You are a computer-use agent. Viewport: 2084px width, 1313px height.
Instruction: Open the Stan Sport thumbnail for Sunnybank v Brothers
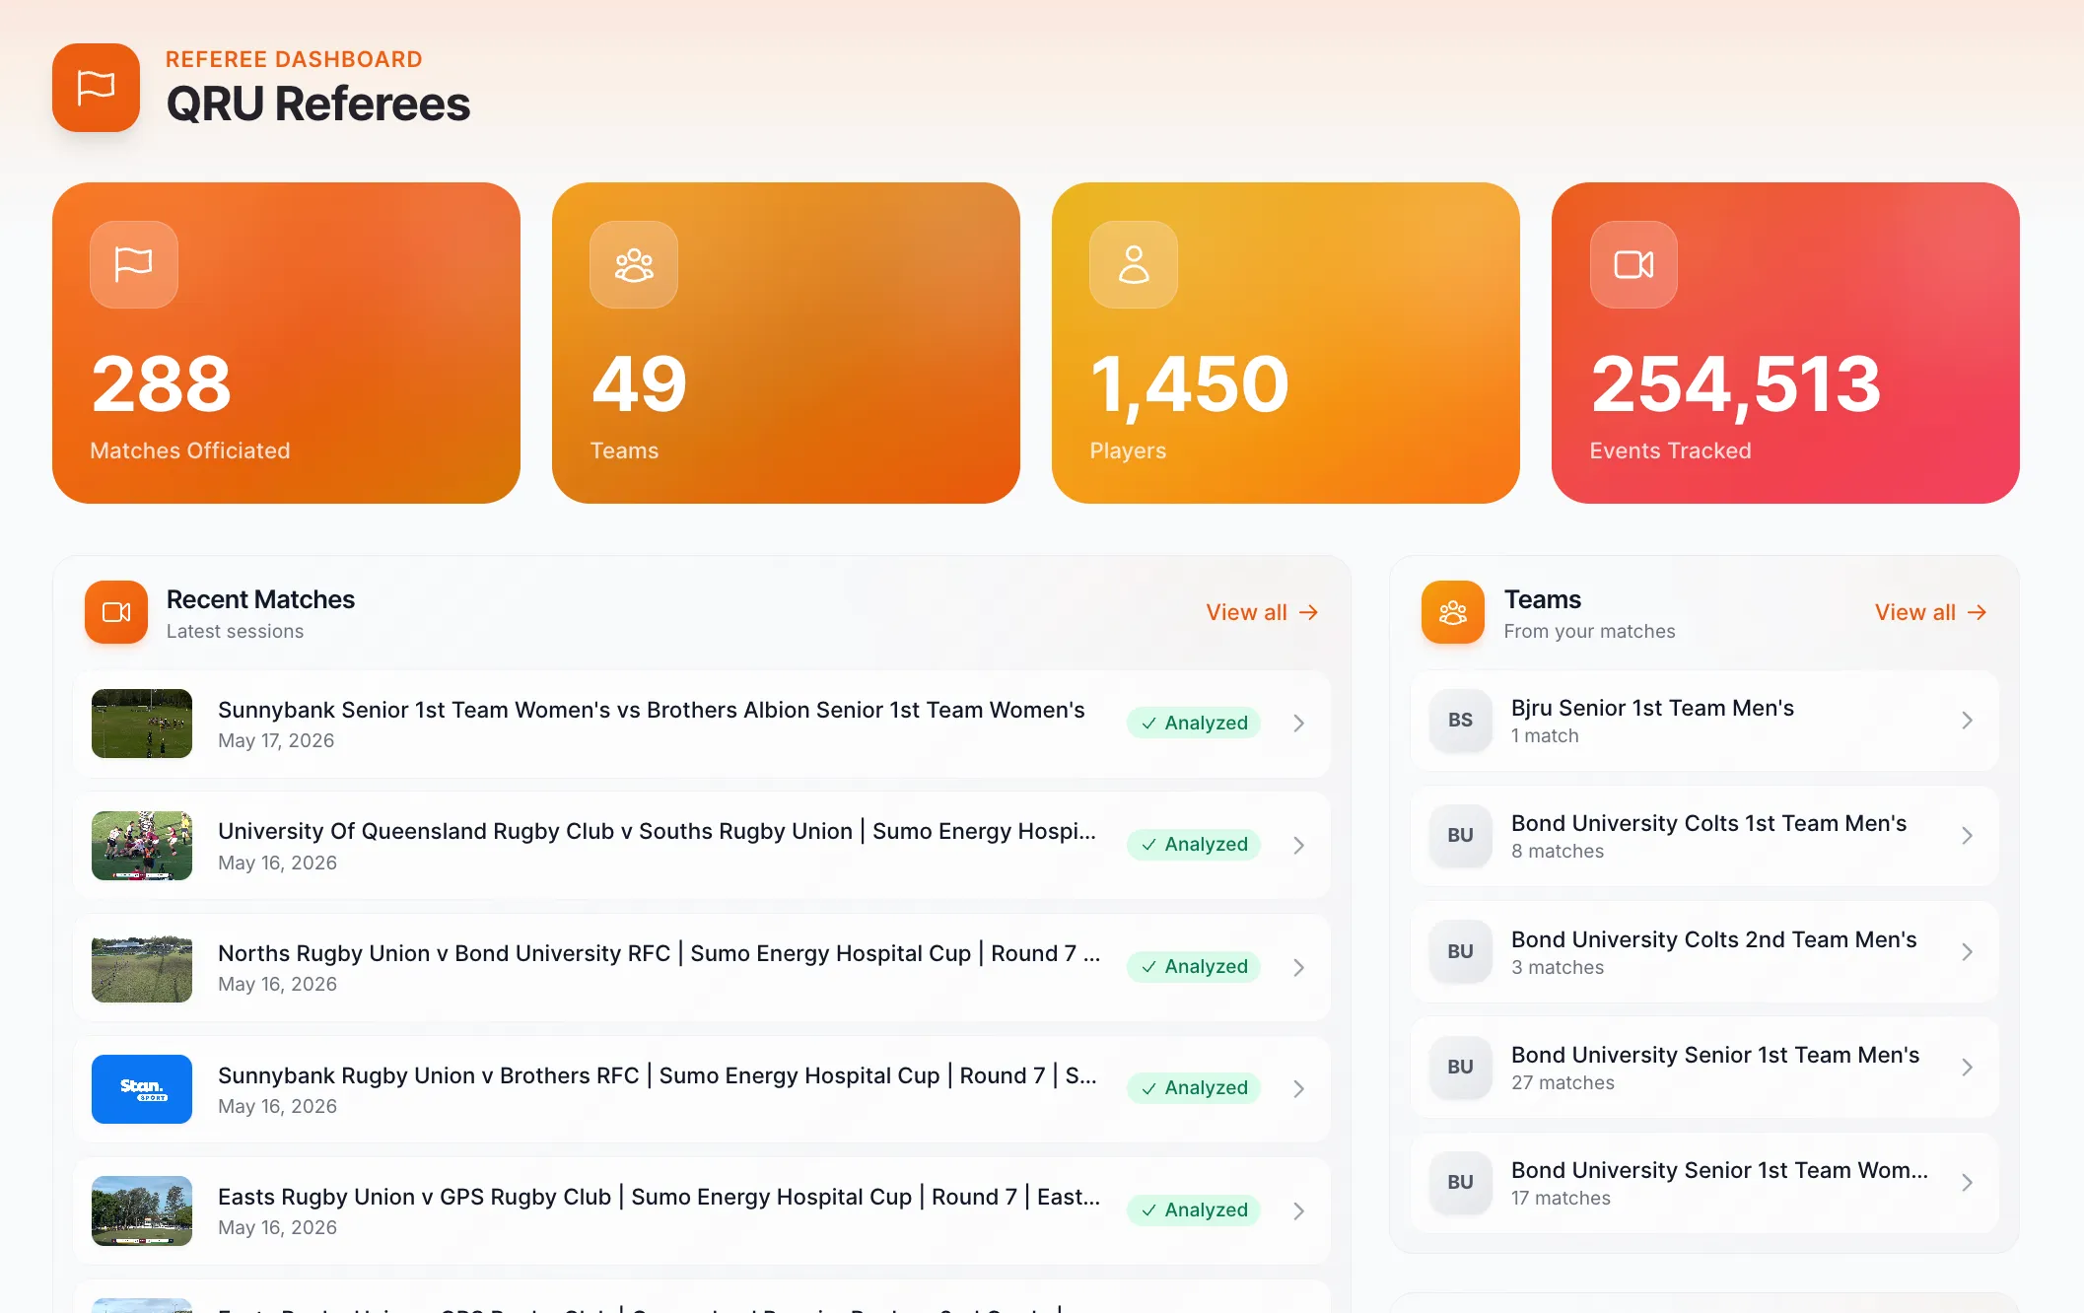click(x=142, y=1089)
